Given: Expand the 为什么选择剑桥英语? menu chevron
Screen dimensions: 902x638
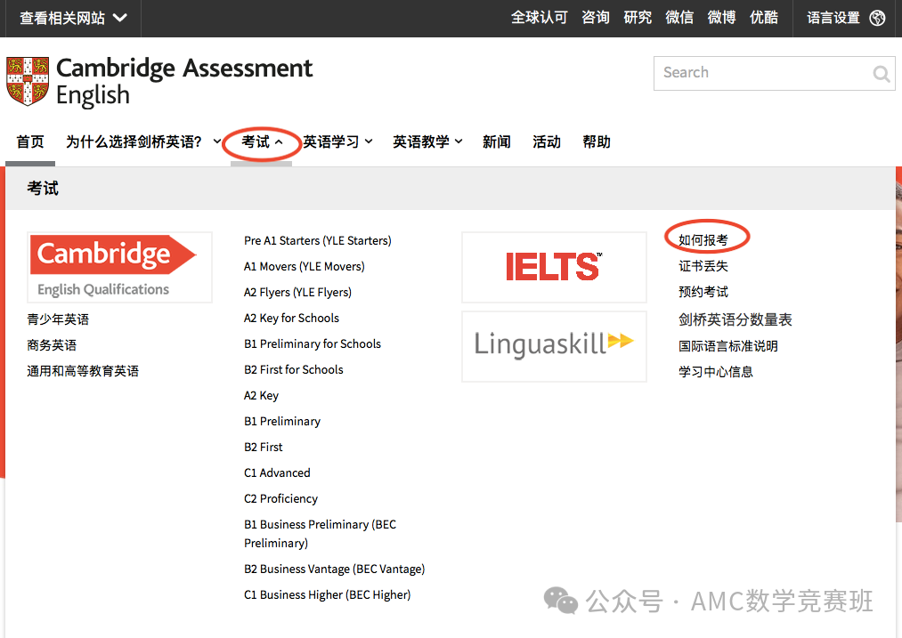Looking at the screenshot, I should click(217, 141).
